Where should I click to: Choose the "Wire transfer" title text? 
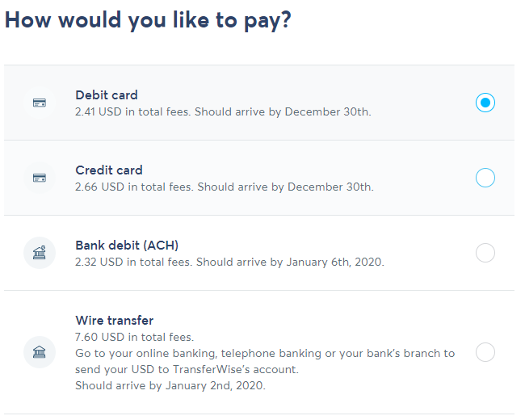(x=114, y=321)
